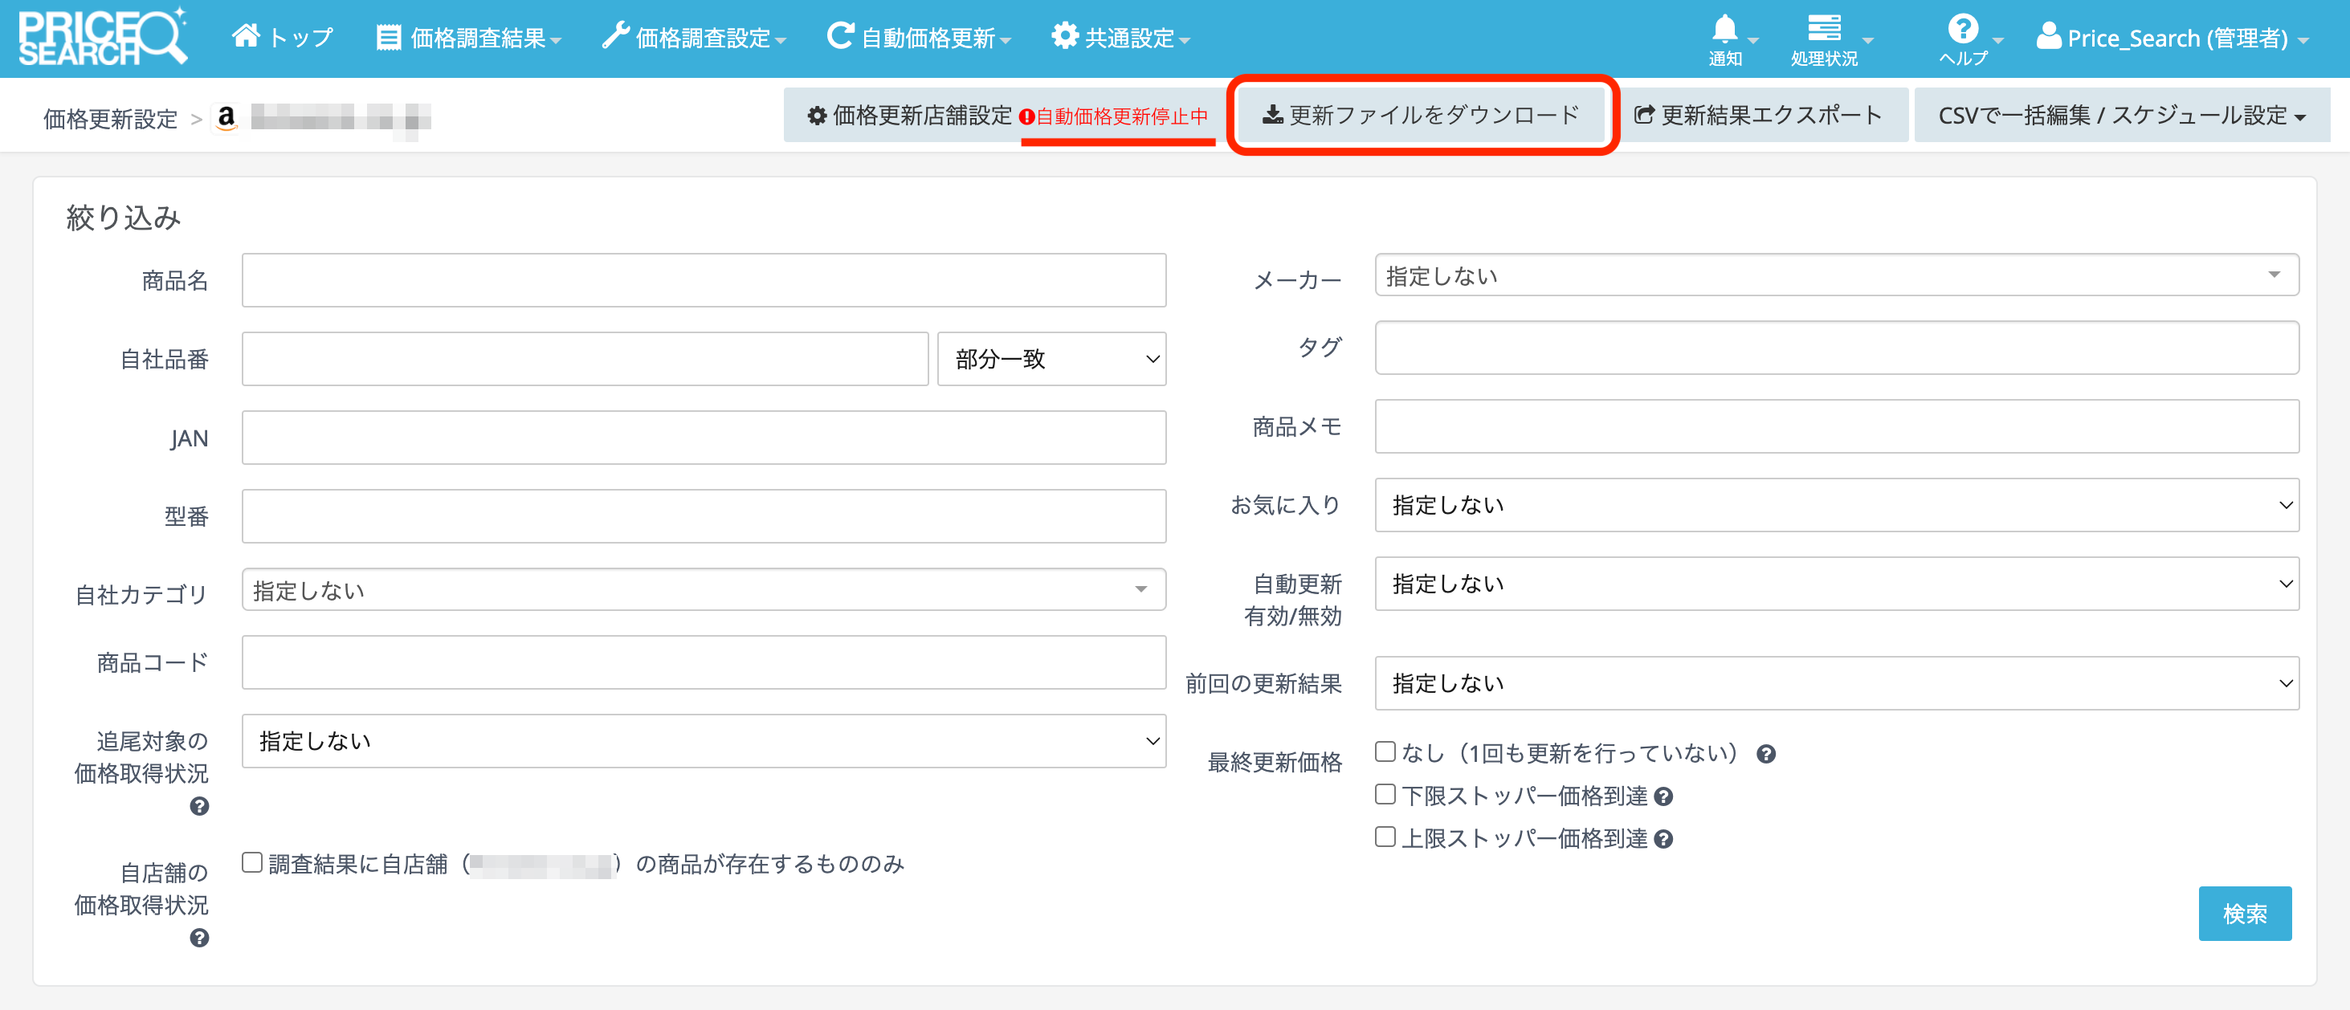Image resolution: width=2350 pixels, height=1010 pixels.
Task: Open the notification bell icon
Action: point(1724,30)
